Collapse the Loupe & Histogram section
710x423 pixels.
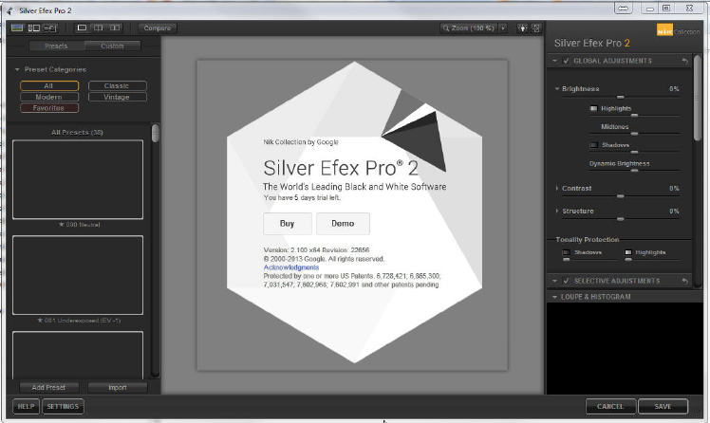coord(554,297)
